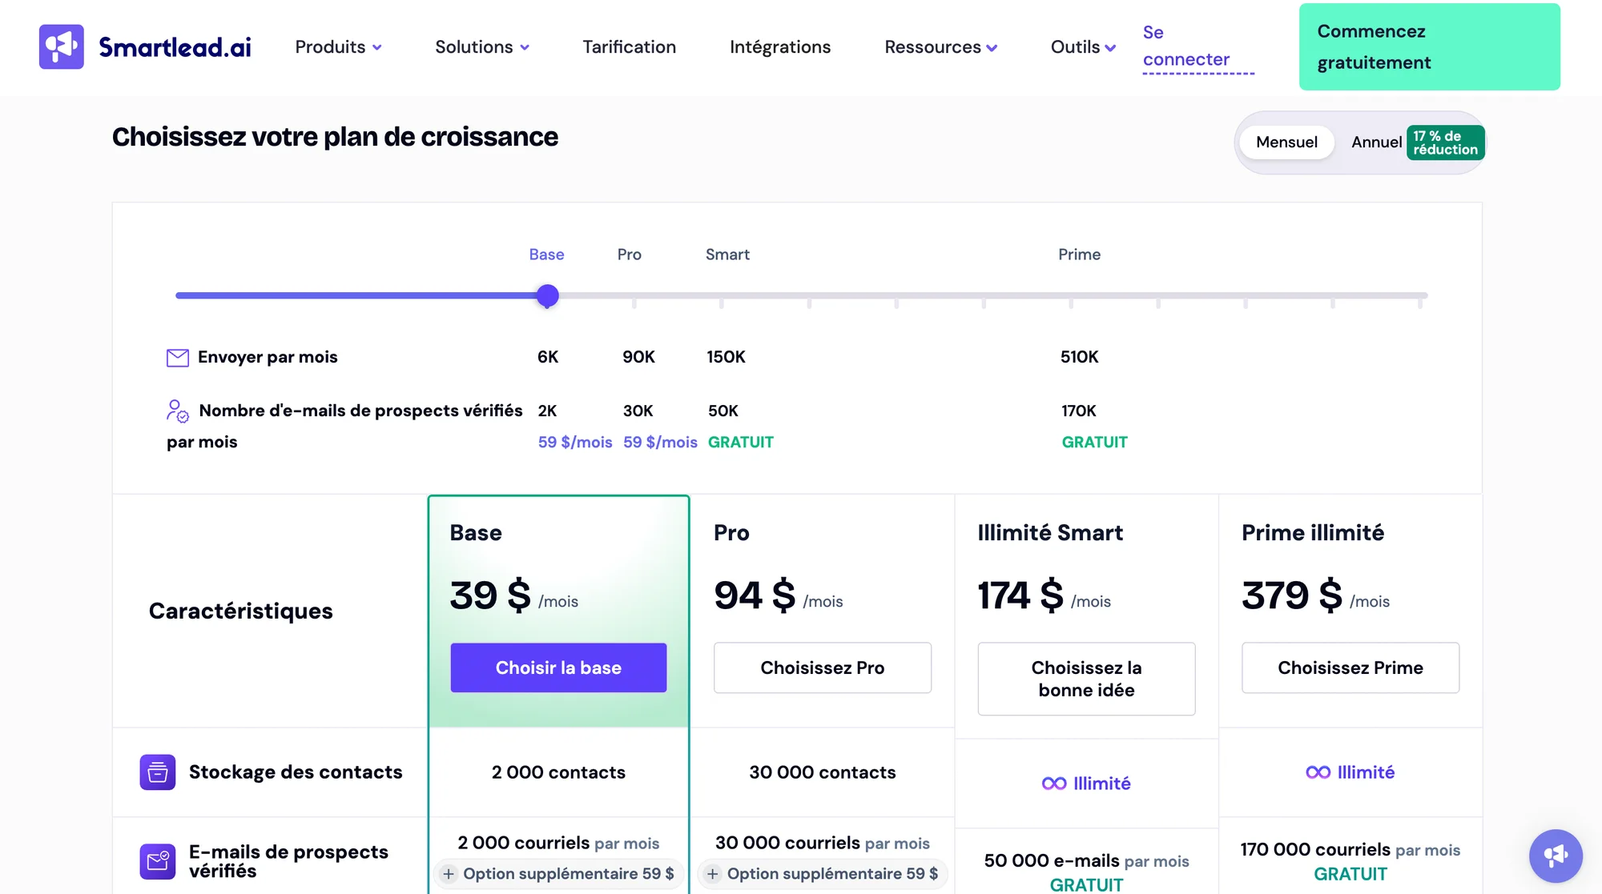This screenshot has height=894, width=1602.
Task: Click the 90K send value
Action: tap(638, 357)
